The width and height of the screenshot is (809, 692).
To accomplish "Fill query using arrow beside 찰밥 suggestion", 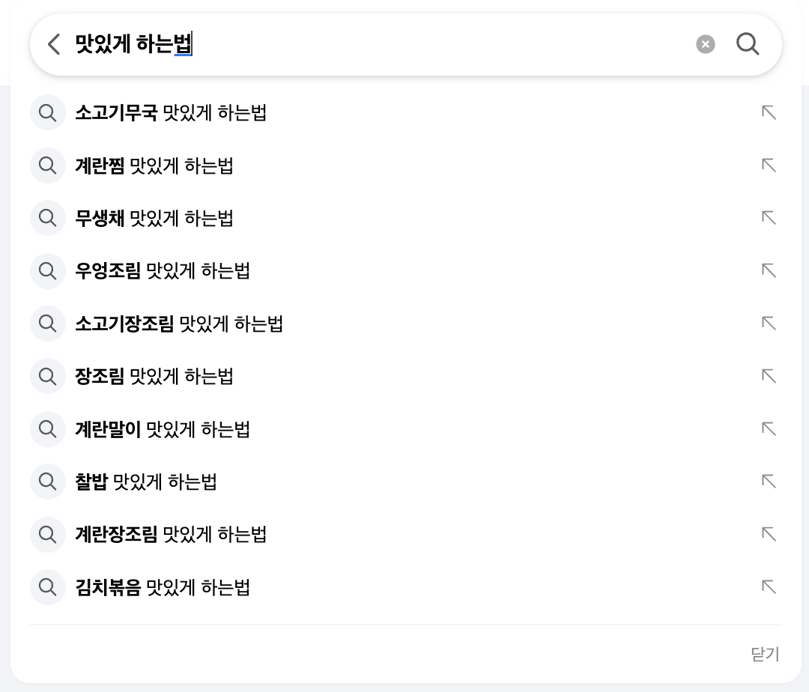I will coord(769,481).
